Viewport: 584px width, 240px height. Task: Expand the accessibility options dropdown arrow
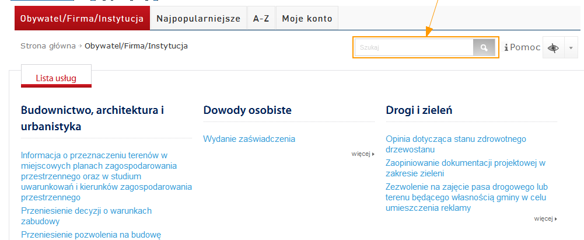point(571,48)
